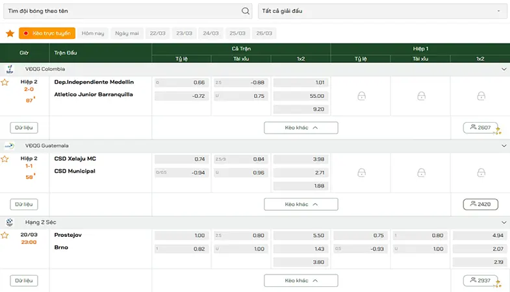Viewport: 510px width, 292px height.
Task: Open the favorites star filter
Action: coord(10,33)
